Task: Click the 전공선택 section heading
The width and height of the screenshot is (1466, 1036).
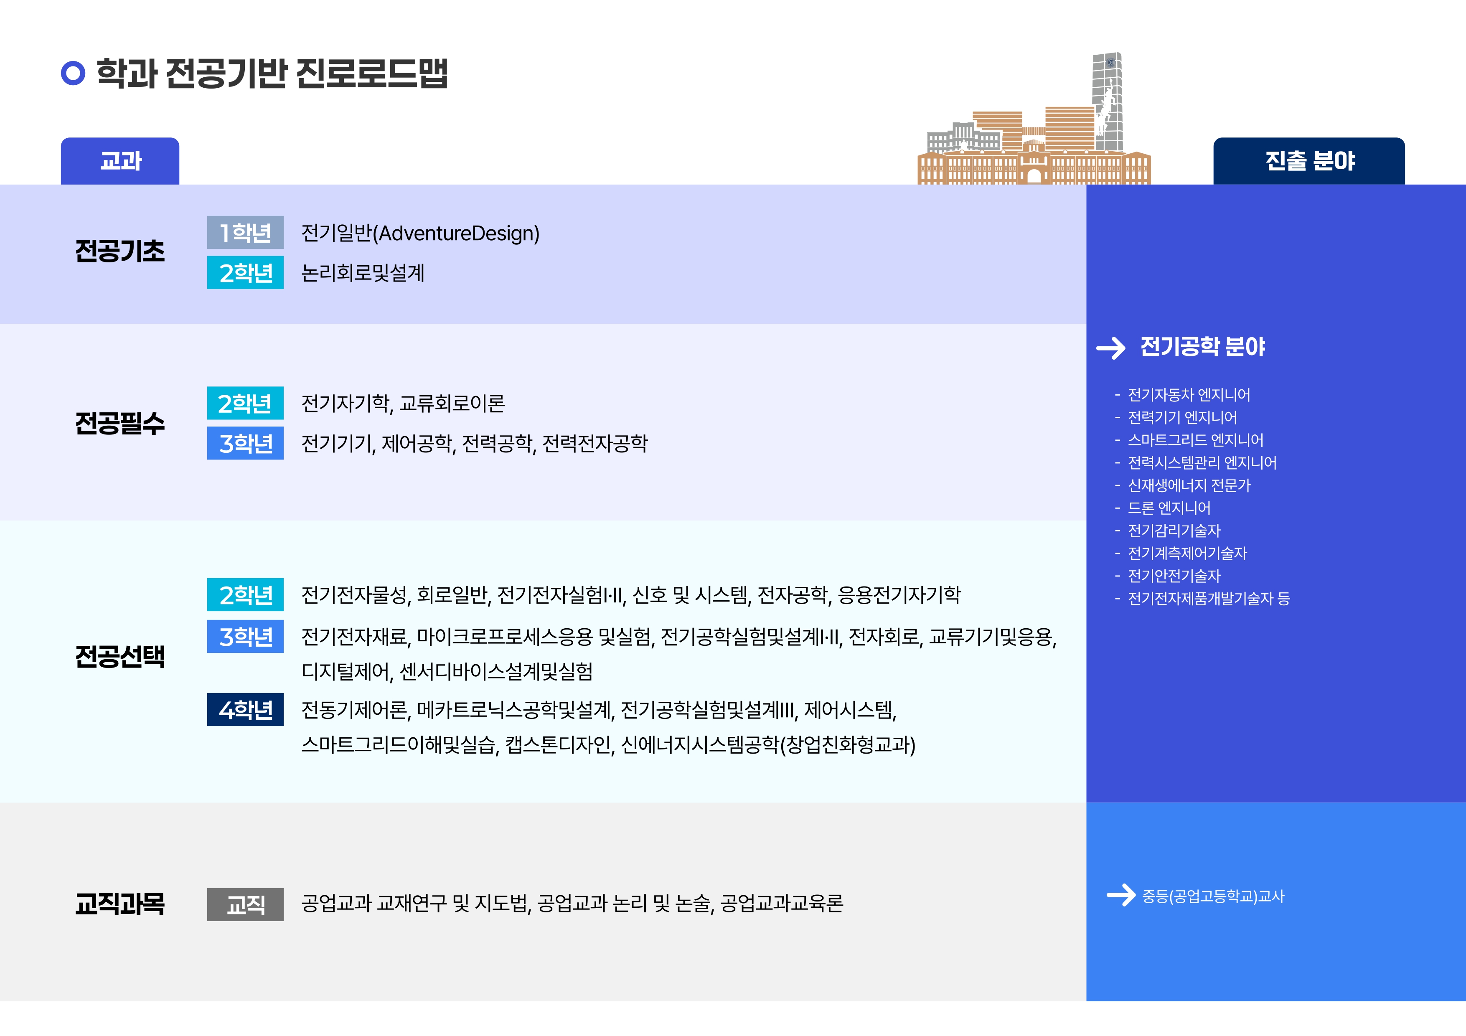Action: click(x=120, y=656)
